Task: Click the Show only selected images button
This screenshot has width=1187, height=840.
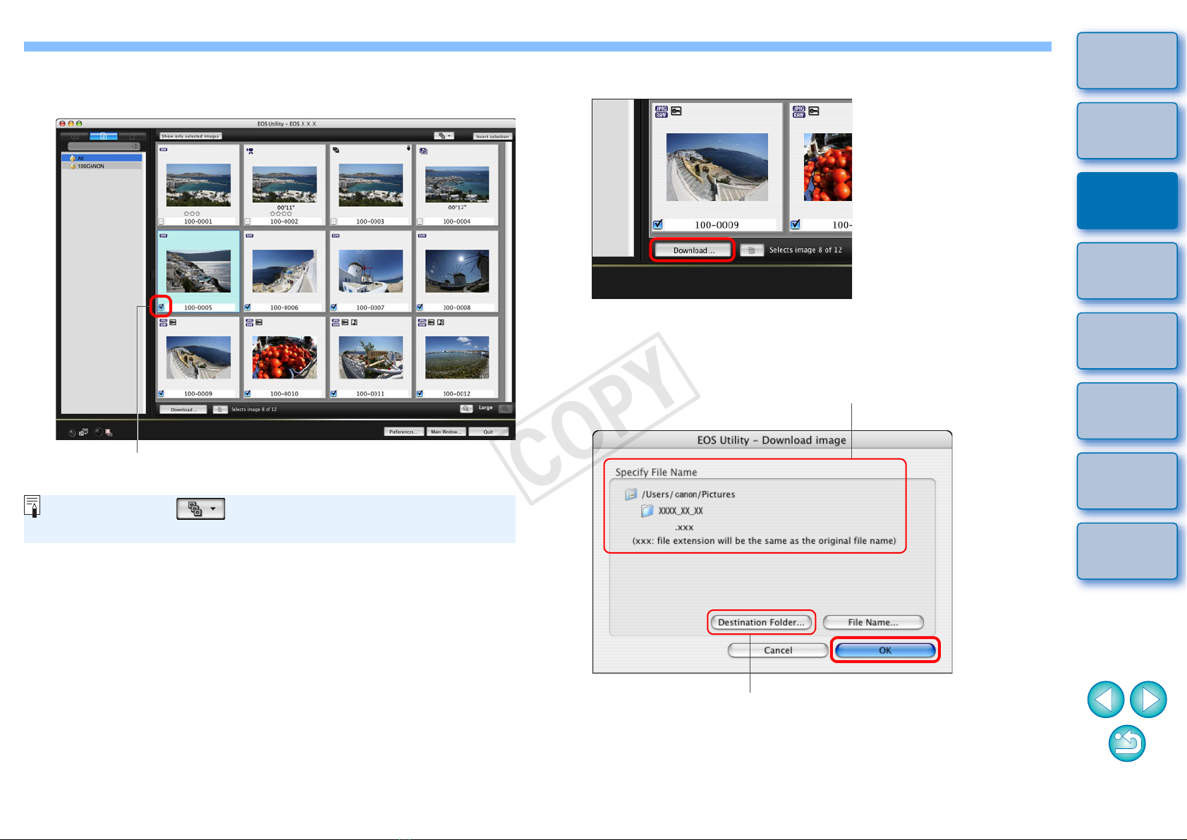Action: pyautogui.click(x=190, y=136)
